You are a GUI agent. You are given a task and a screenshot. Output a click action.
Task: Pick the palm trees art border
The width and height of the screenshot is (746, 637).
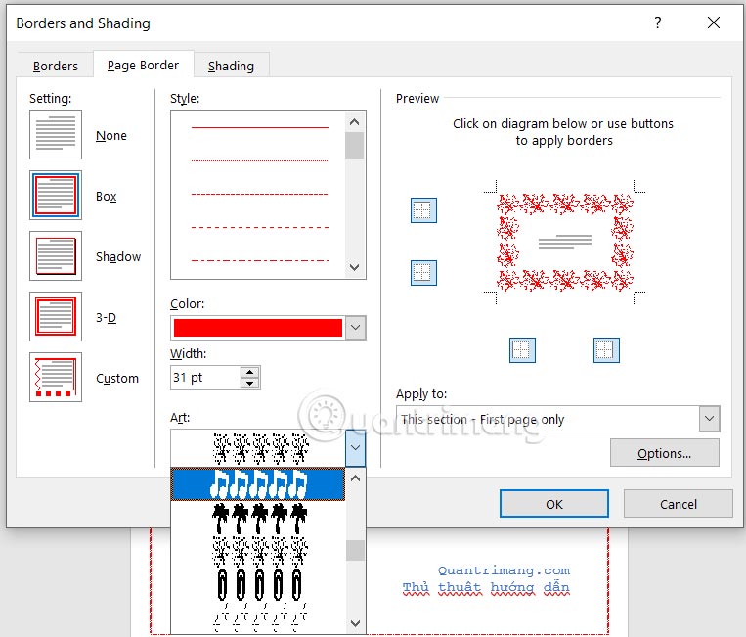click(x=258, y=517)
